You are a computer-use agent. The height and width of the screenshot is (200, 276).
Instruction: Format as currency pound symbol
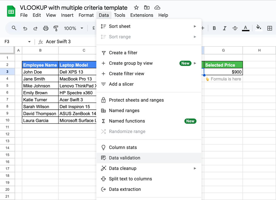coord(94,28)
